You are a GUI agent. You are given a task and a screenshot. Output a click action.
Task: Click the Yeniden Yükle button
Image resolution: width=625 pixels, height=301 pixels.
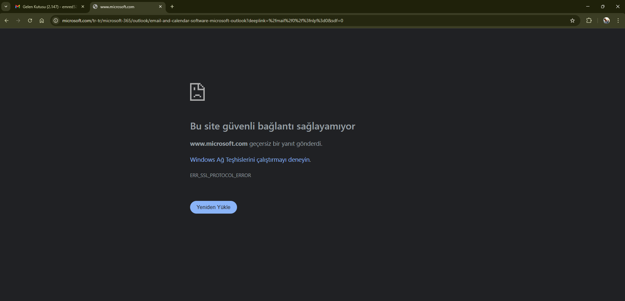[214, 207]
